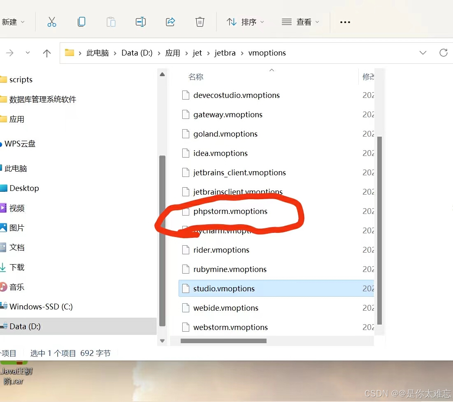This screenshot has height=402, width=453.
Task: Click the Cut scissors icon
Action: click(52, 22)
